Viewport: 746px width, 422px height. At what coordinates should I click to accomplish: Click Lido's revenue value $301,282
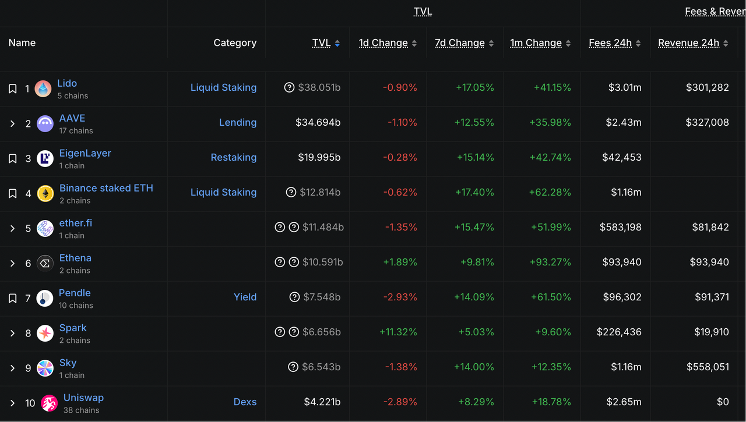(x=708, y=87)
